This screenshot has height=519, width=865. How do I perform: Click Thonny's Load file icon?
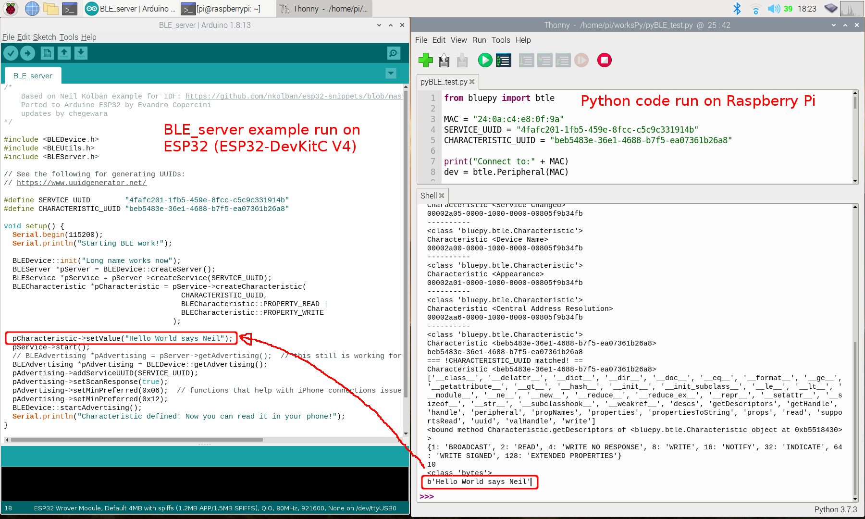(x=444, y=61)
